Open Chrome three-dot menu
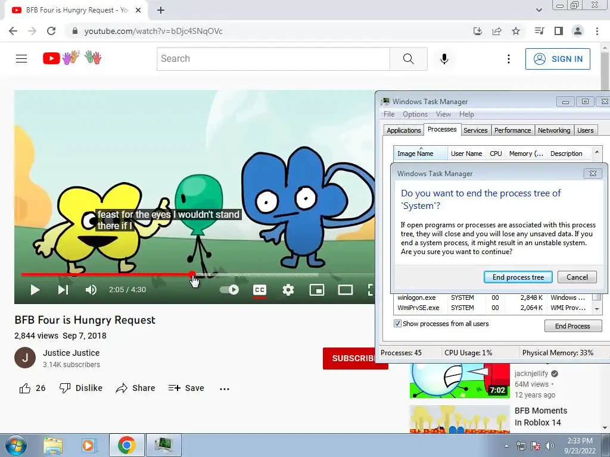The height and width of the screenshot is (457, 610). (597, 31)
